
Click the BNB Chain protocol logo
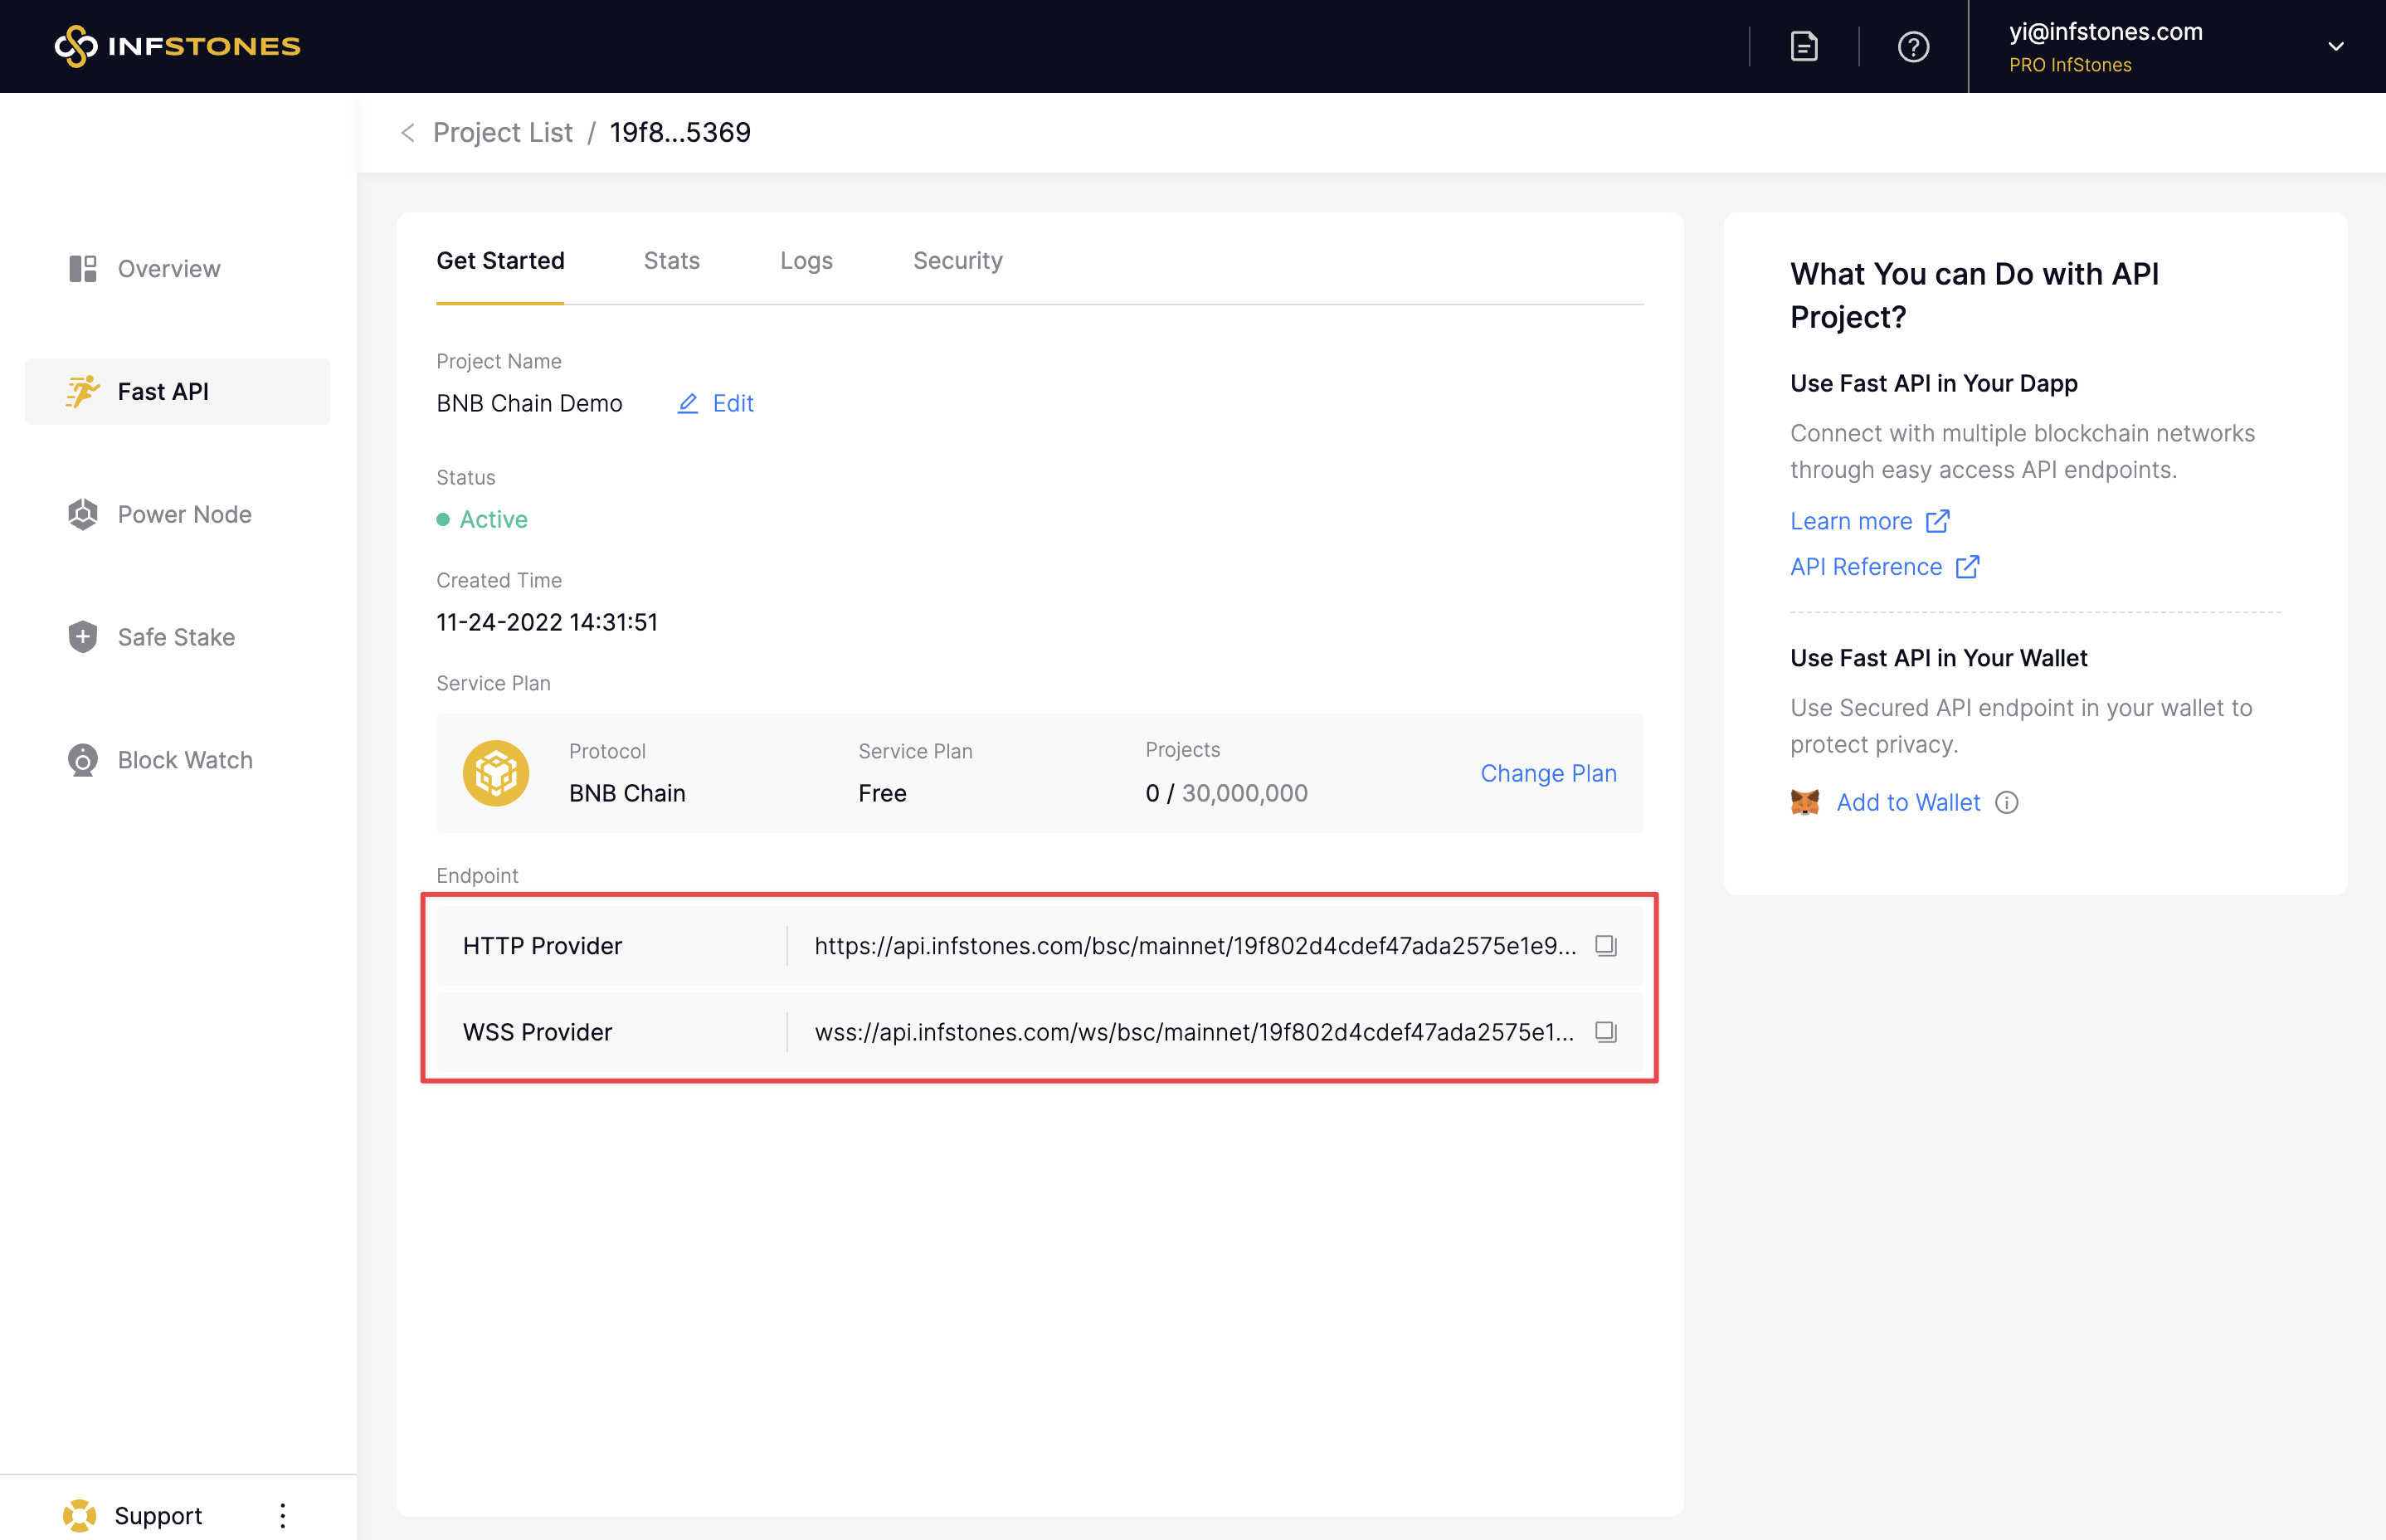pos(496,772)
